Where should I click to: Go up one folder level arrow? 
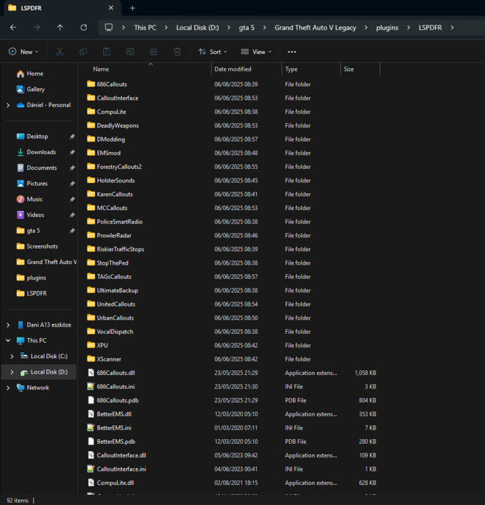(60, 28)
